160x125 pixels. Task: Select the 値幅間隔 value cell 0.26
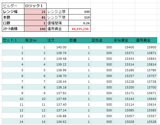[x=80, y=23]
